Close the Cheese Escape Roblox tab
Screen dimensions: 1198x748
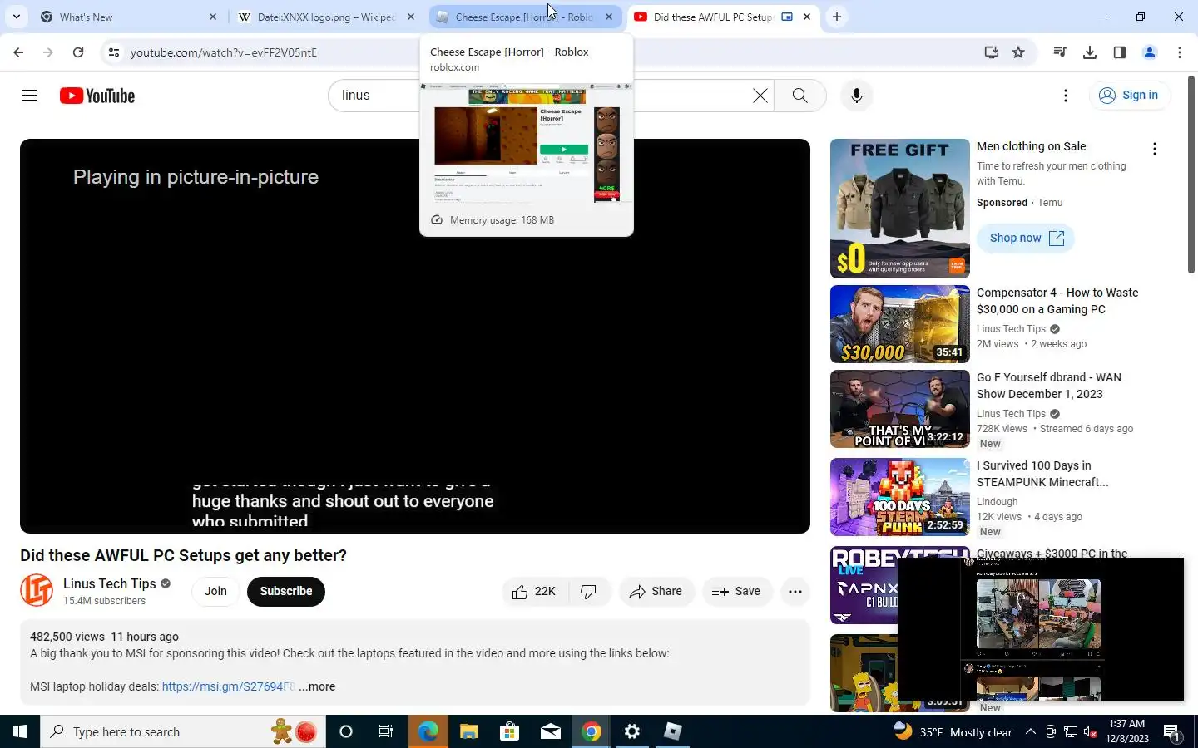pos(609,17)
